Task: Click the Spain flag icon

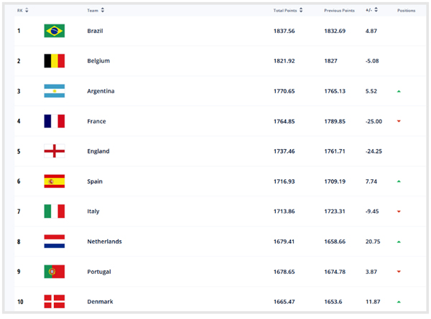Action: tap(54, 181)
